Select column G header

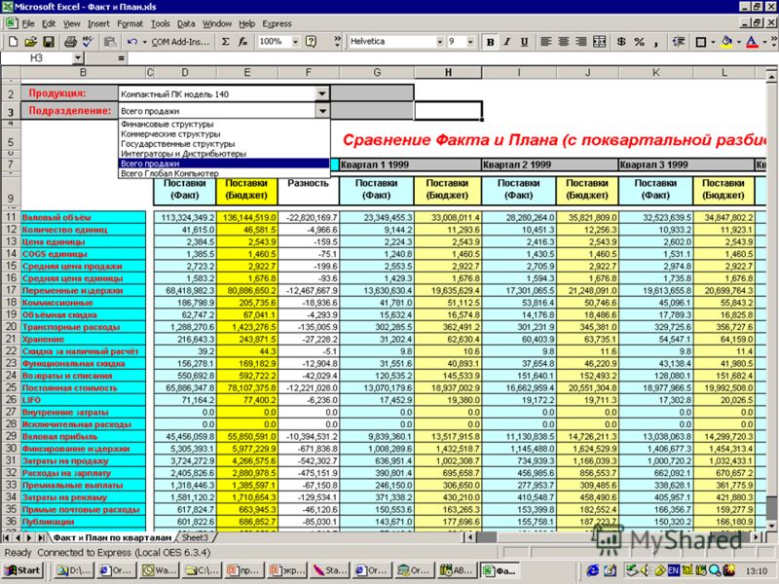coord(377,72)
